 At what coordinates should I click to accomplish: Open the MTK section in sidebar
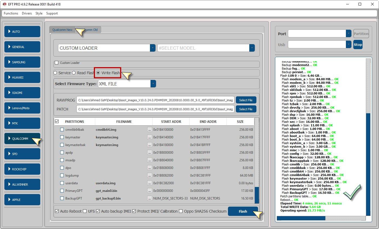22,123
